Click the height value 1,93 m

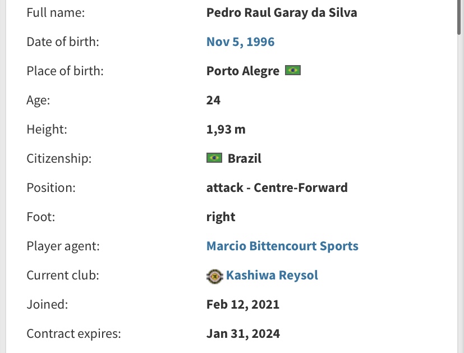[226, 129]
